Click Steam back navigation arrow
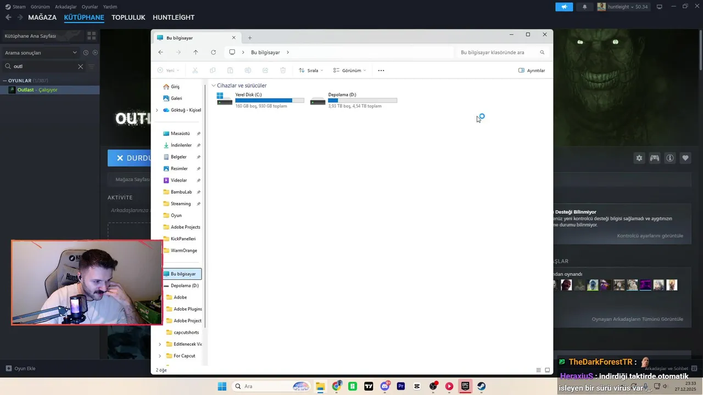 (8, 18)
